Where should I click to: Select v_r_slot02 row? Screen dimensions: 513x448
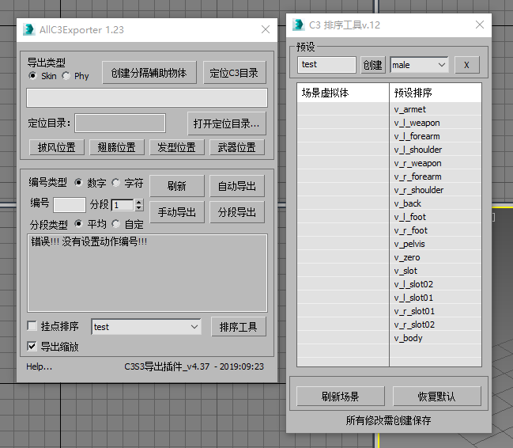pyautogui.click(x=435, y=325)
